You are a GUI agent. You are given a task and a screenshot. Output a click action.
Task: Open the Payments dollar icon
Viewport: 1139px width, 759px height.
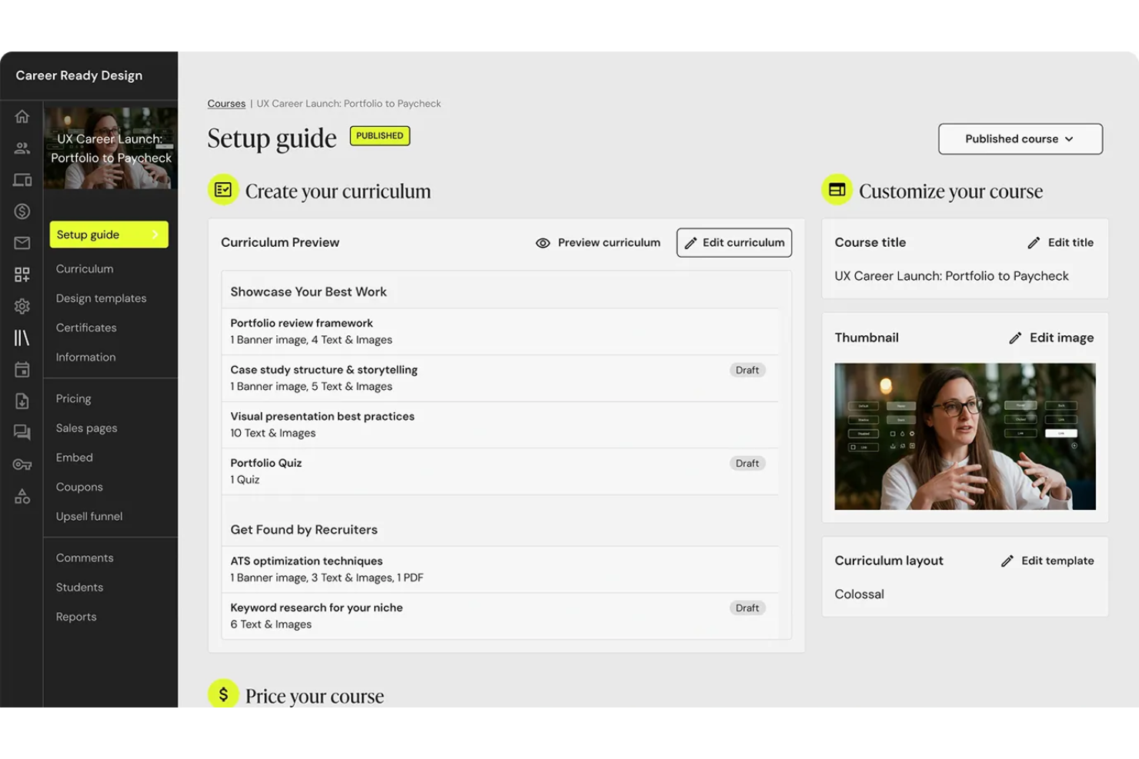point(22,211)
